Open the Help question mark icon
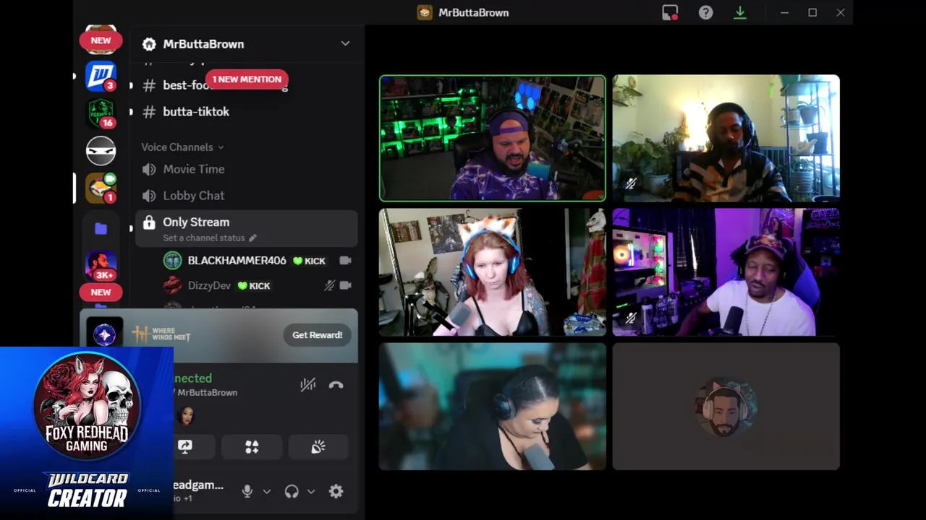Screen dimensions: 926x520 coord(705,12)
